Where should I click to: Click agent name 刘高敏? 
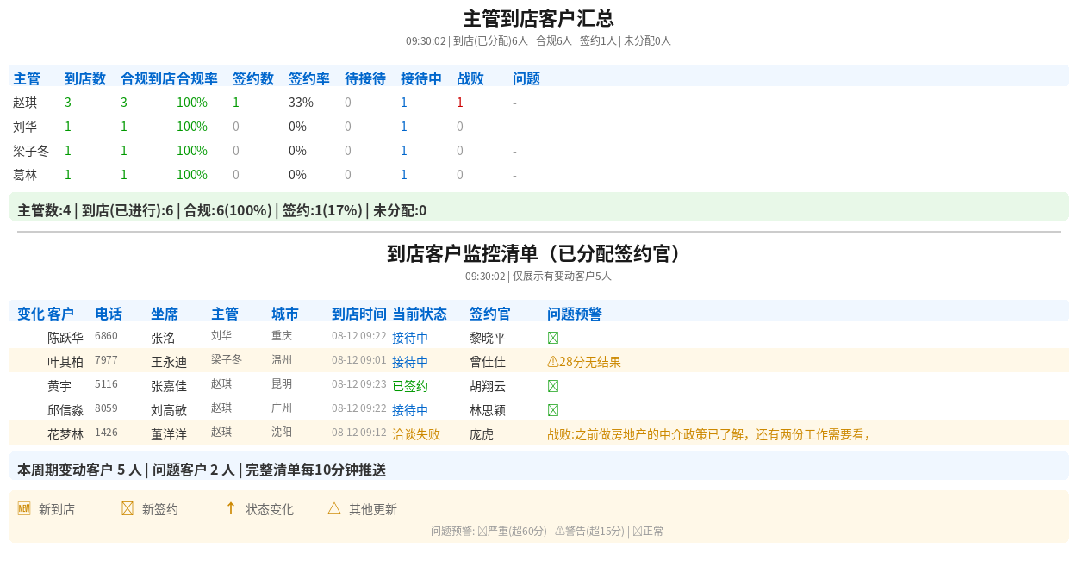[x=169, y=410]
